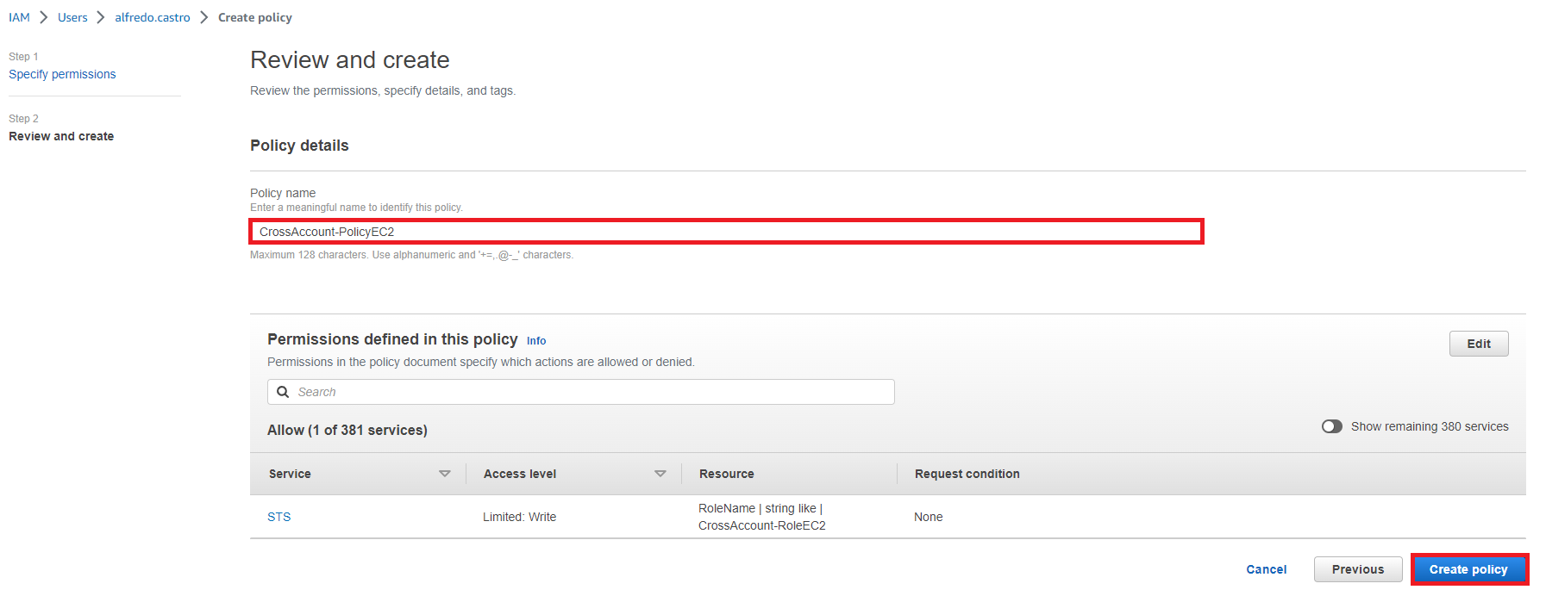This screenshot has width=1546, height=596.
Task: Click the Policy name input field
Action: 726,232
